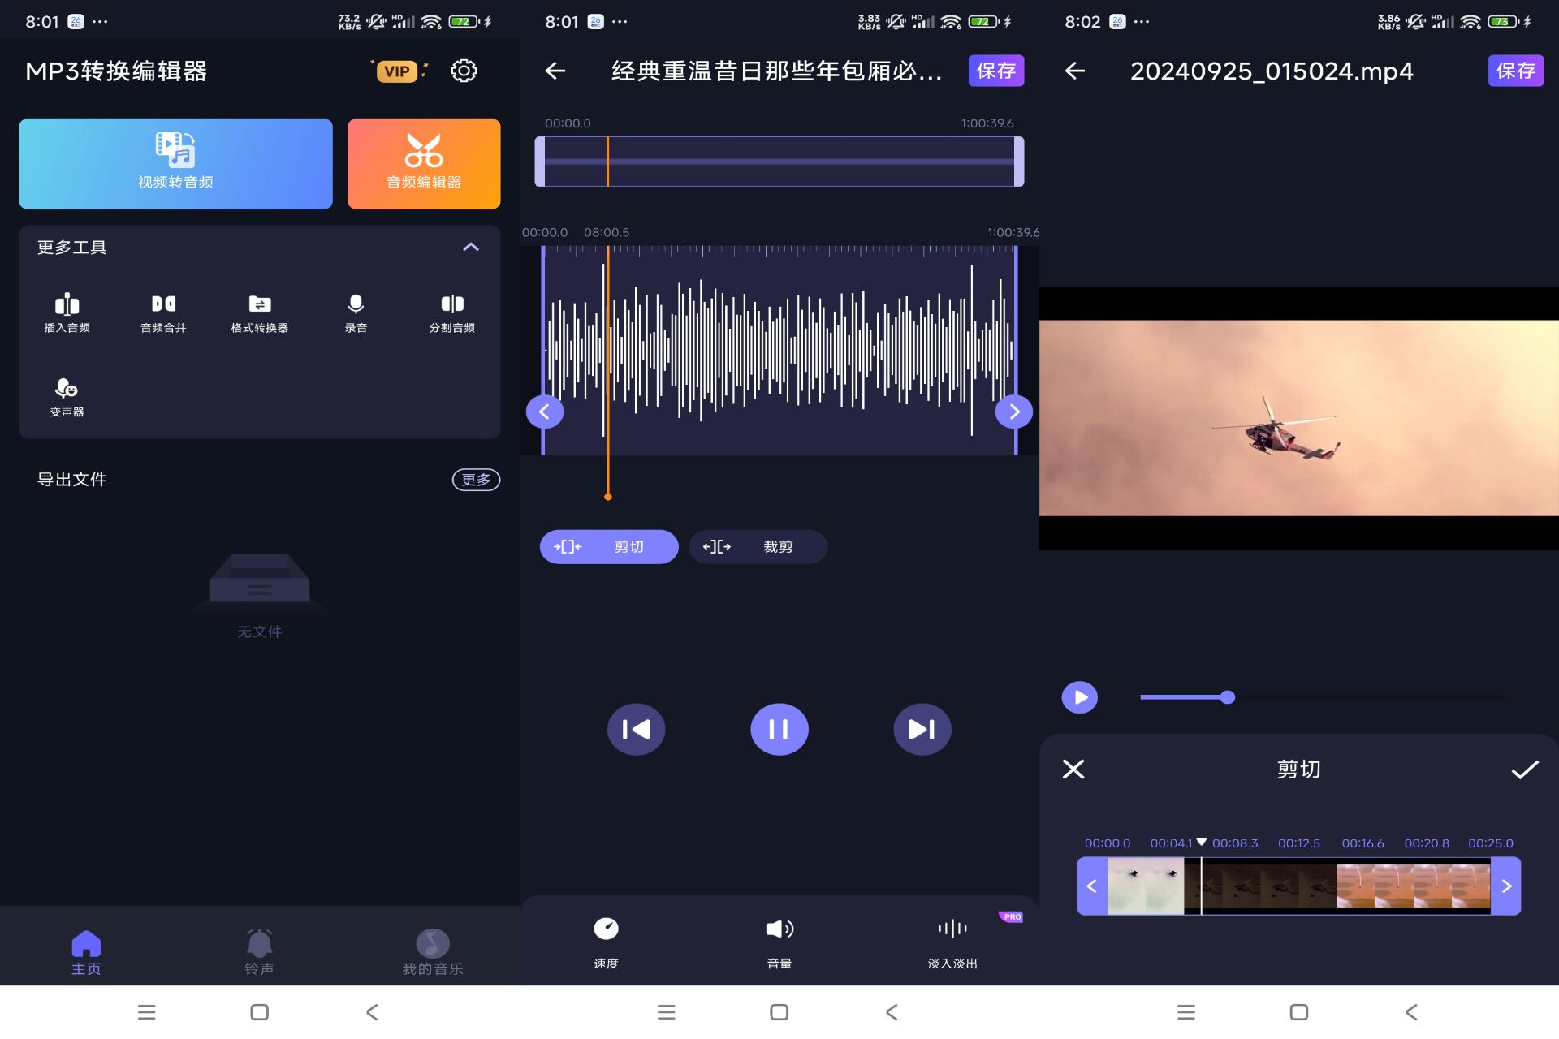Tap the More button in exported files
The width and height of the screenshot is (1559, 1039).
(476, 480)
